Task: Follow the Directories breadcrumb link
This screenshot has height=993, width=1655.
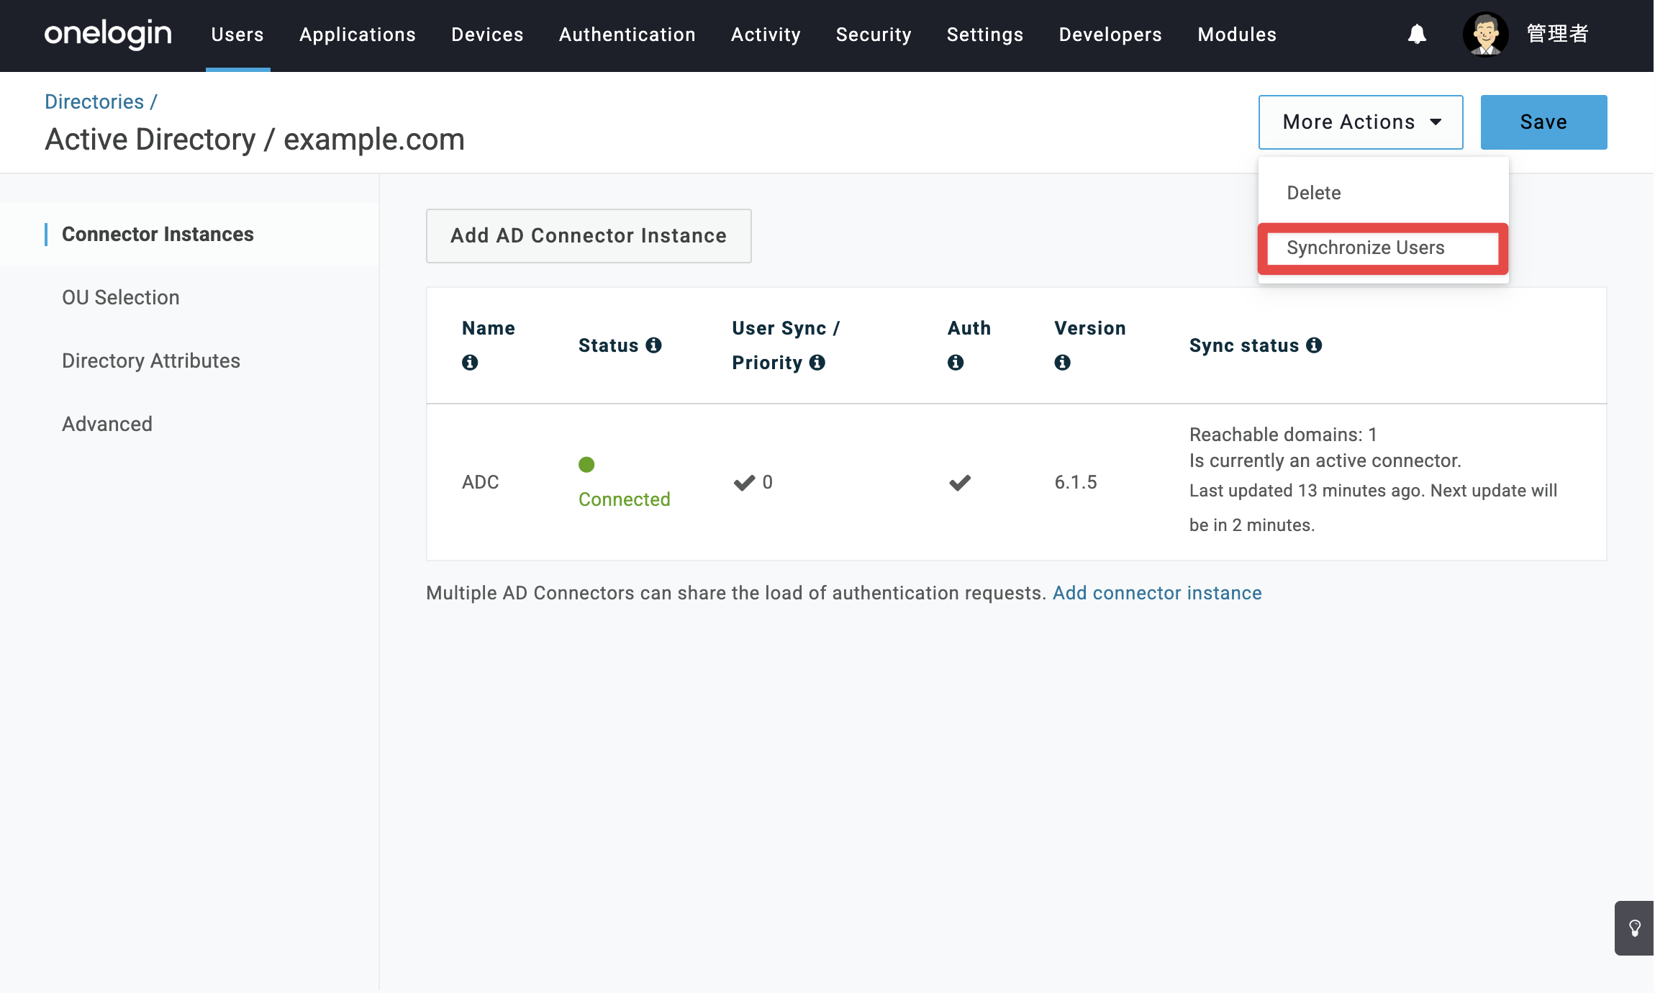Action: coord(94,102)
